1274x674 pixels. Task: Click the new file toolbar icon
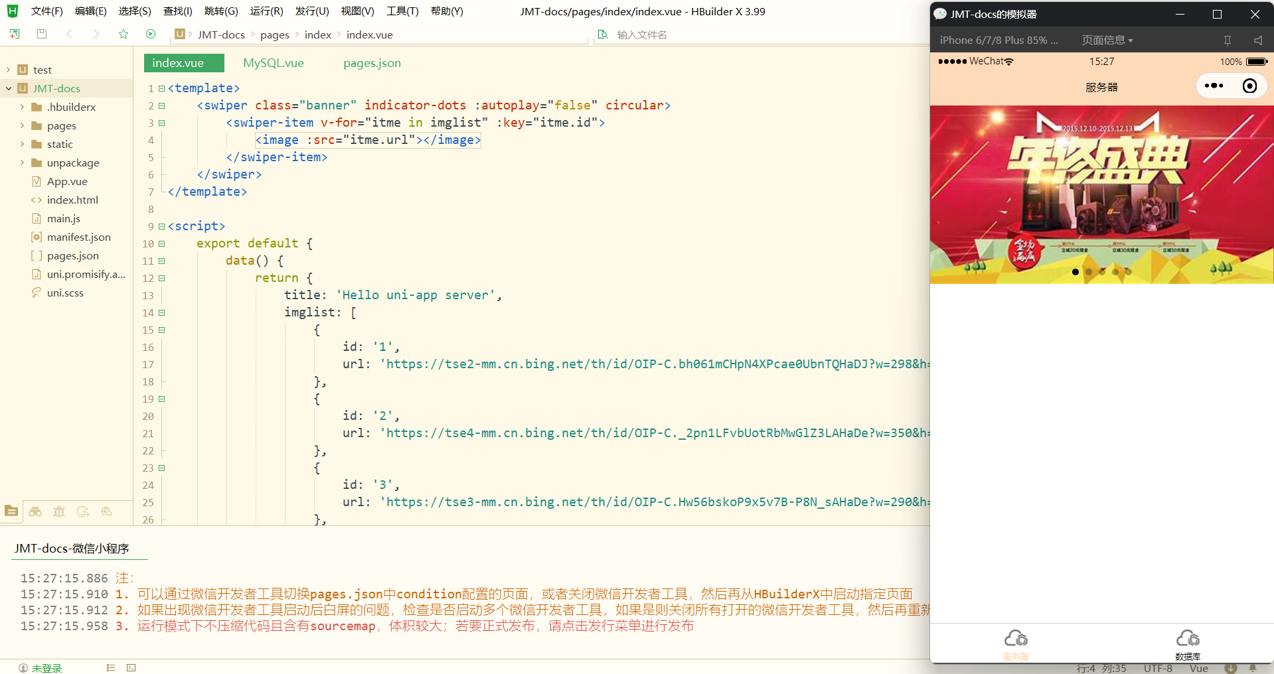pos(14,34)
